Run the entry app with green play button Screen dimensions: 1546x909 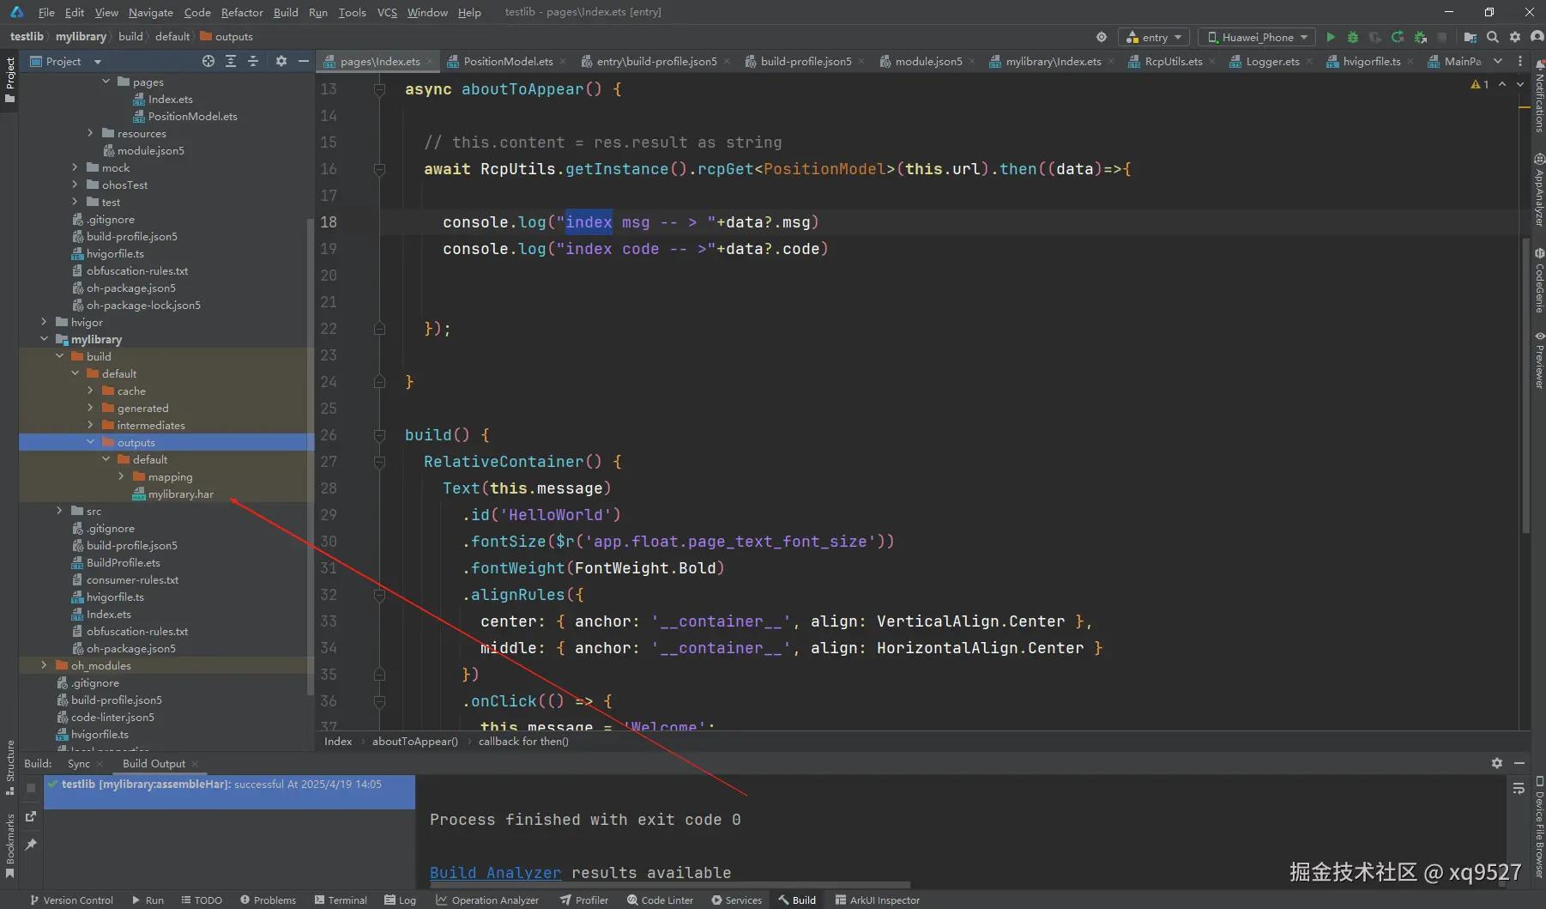pos(1331,37)
